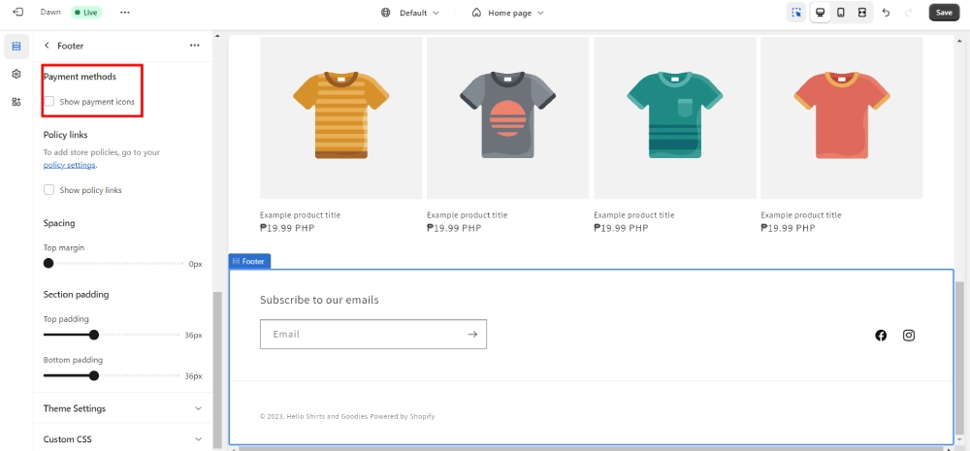Open the Footer panel three-dot menu
The height and width of the screenshot is (451, 970).
pyautogui.click(x=195, y=46)
